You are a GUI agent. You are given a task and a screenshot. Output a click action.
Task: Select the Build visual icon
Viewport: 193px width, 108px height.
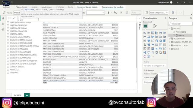pyautogui.click(x=145, y=26)
